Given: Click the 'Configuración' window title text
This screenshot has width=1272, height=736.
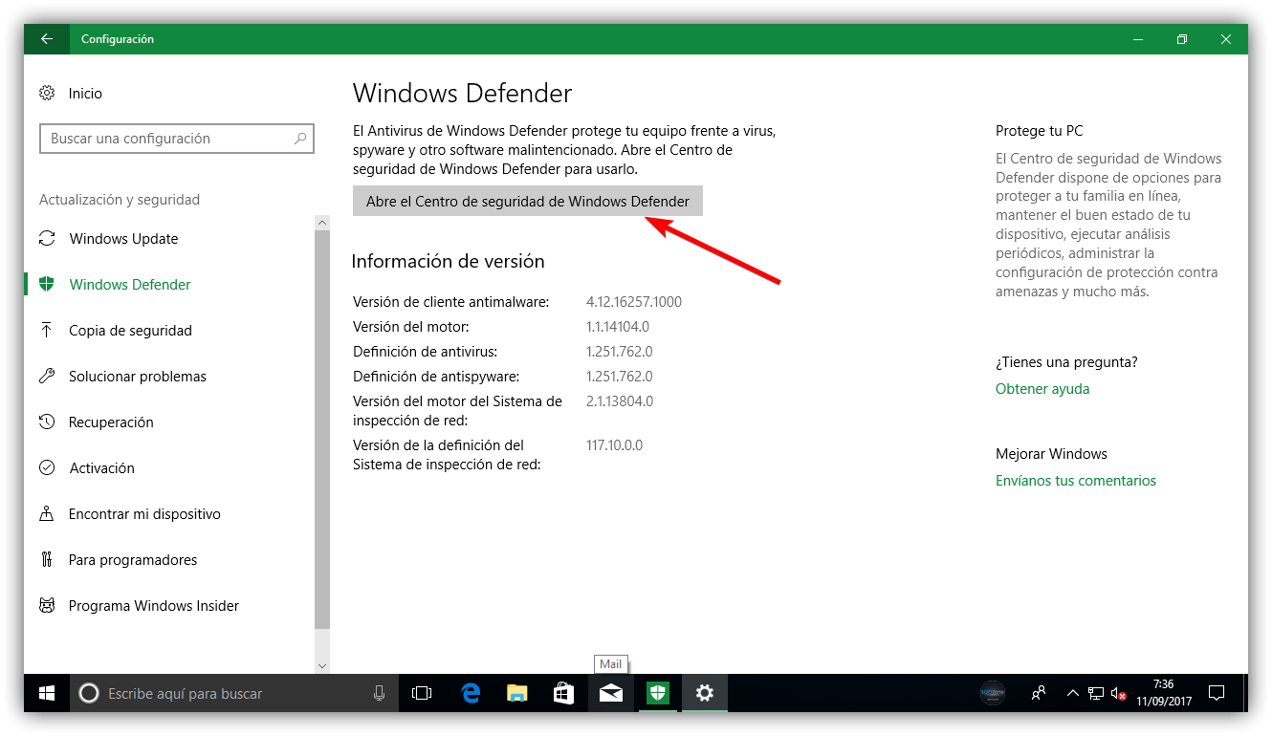Looking at the screenshot, I should click(x=118, y=39).
